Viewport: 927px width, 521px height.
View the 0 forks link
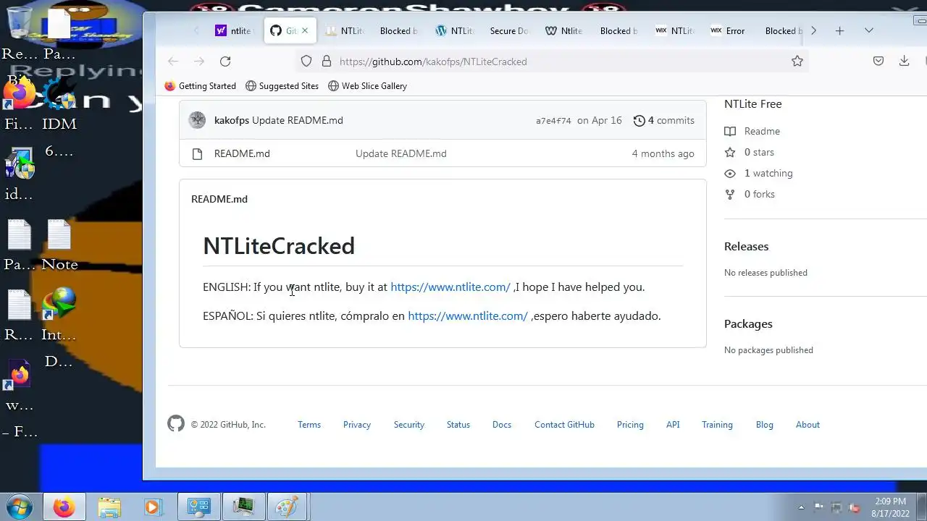click(750, 194)
